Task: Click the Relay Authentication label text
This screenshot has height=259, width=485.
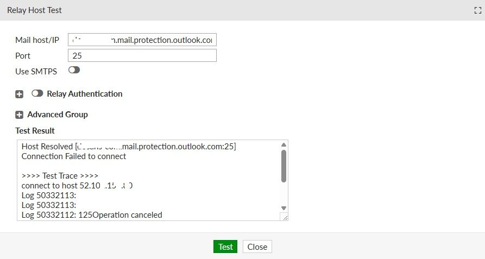Action: [x=85, y=94]
